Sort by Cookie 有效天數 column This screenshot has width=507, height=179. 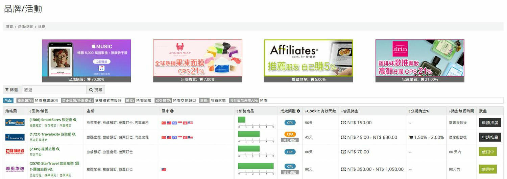[x=320, y=111]
